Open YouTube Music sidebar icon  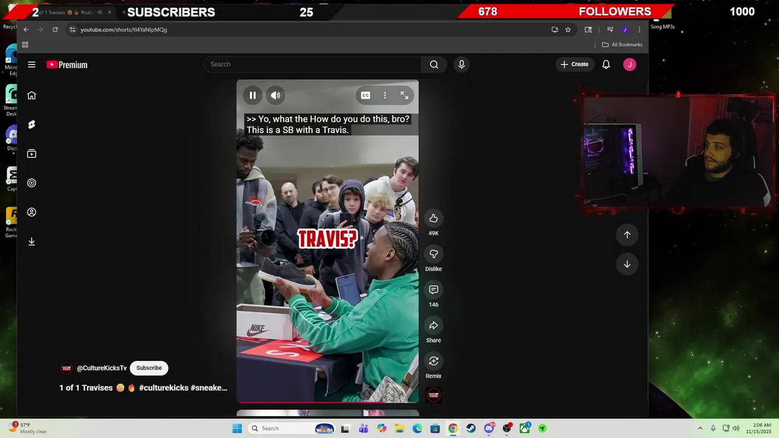pyautogui.click(x=32, y=183)
